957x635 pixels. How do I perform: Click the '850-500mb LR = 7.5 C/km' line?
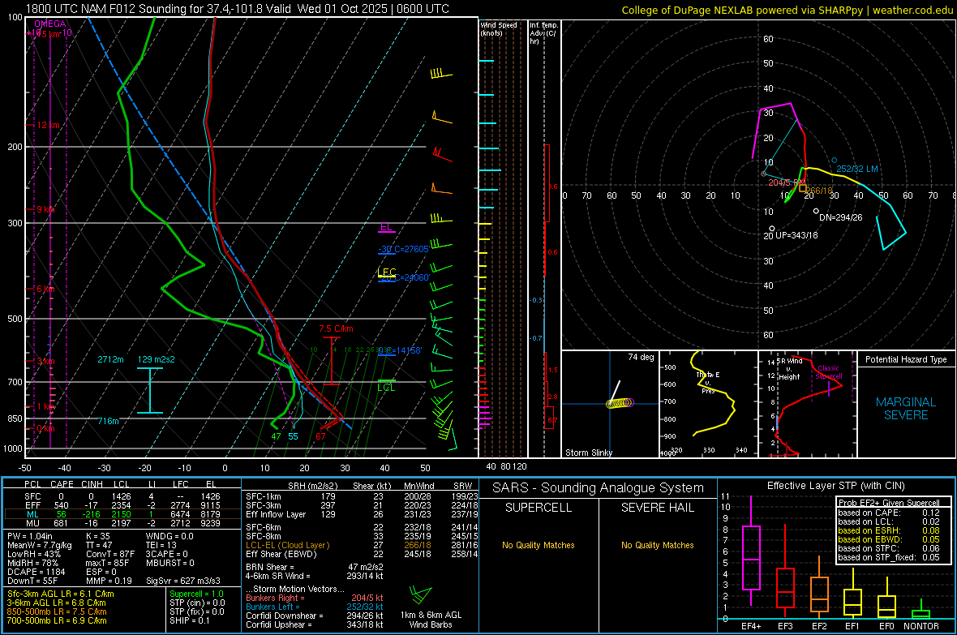(x=57, y=611)
